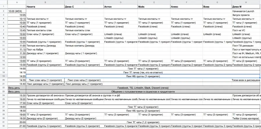Click the Дима М name cell
The height and width of the screenshot is (129, 261).
[x=246, y=7]
